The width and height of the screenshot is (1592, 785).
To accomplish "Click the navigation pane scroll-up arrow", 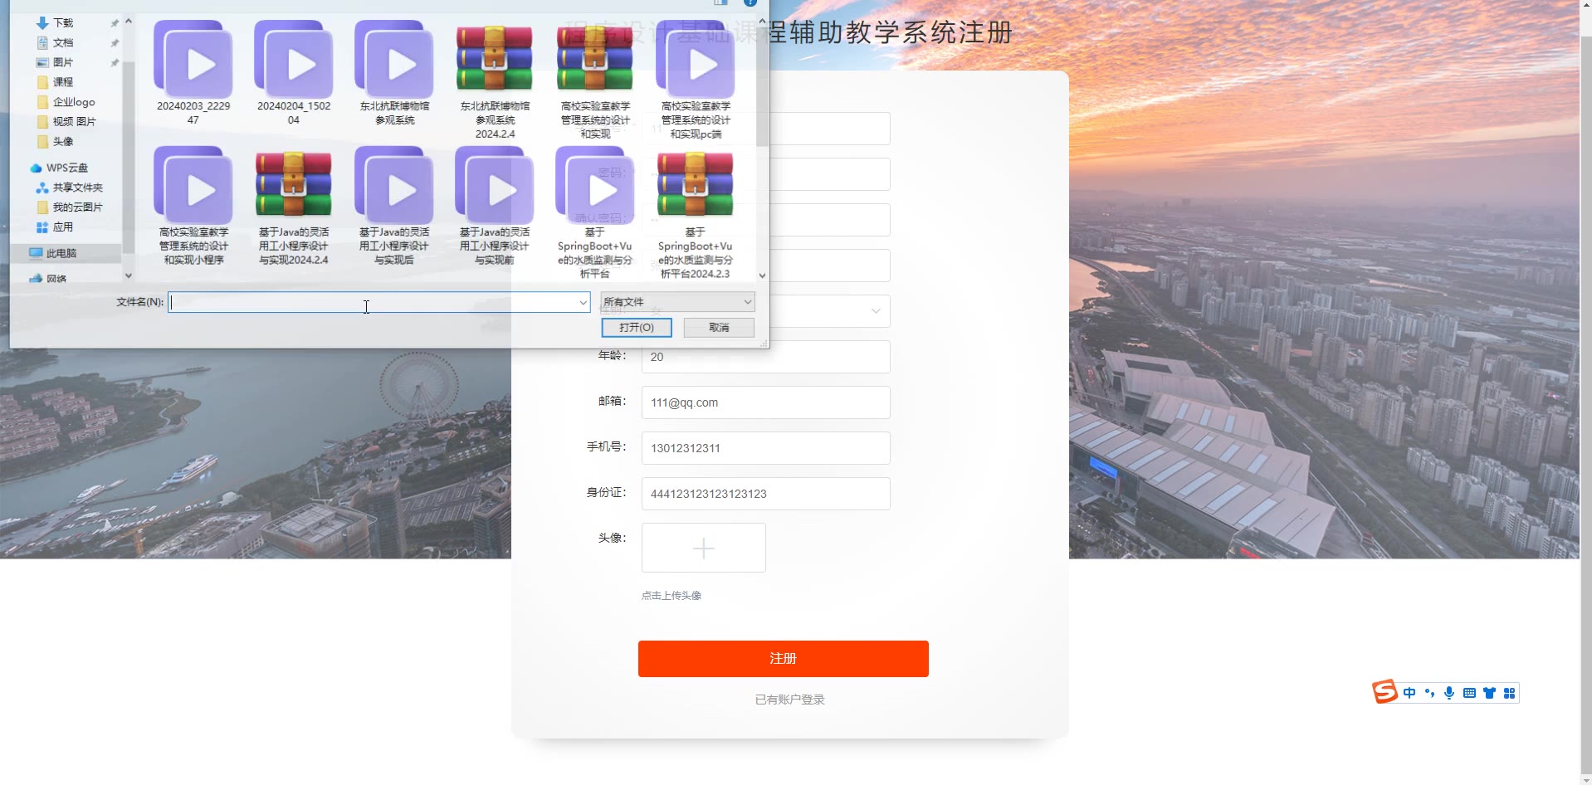I will click(129, 22).
